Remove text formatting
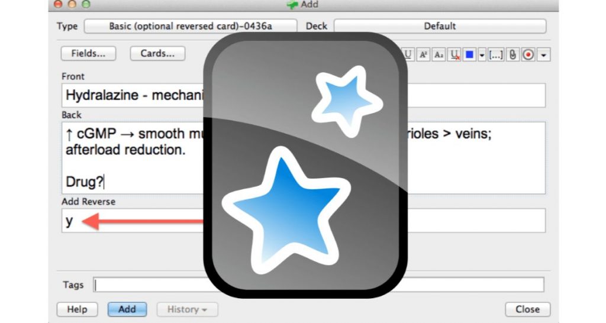The height and width of the screenshot is (323, 606). [454, 54]
